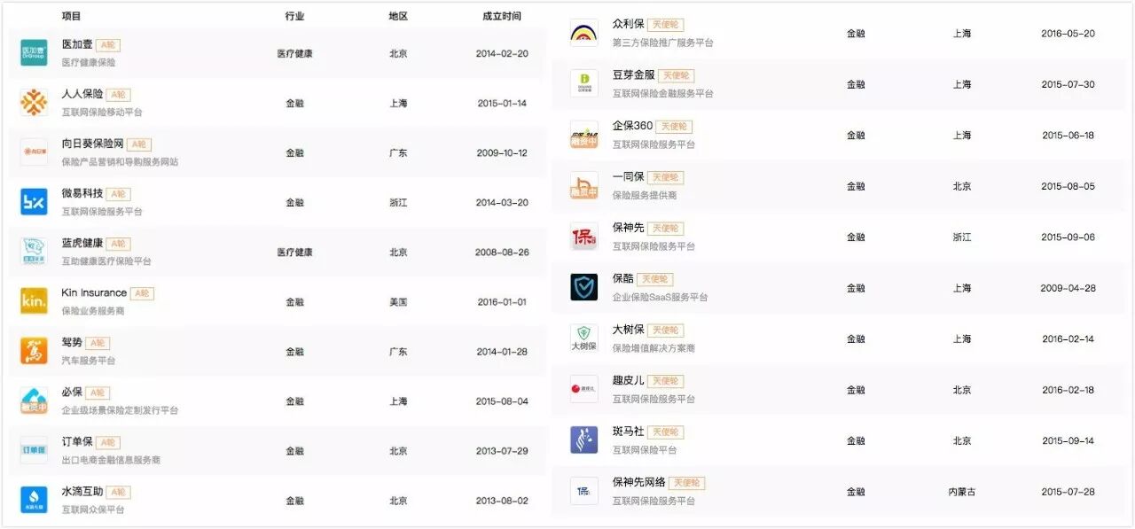Click the 向日葵保险网 logo
This screenshot has width=1135, height=529.
click(34, 152)
